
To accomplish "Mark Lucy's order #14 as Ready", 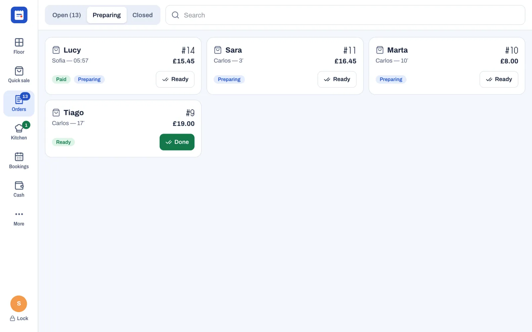I will [175, 79].
